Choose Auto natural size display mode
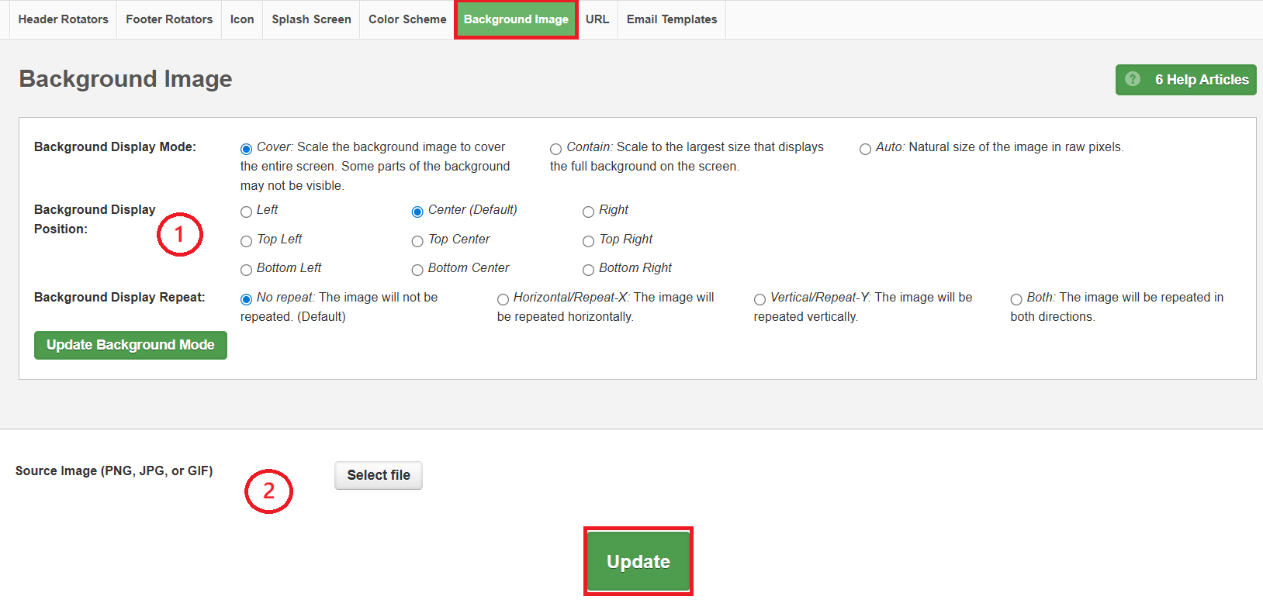 tap(865, 149)
